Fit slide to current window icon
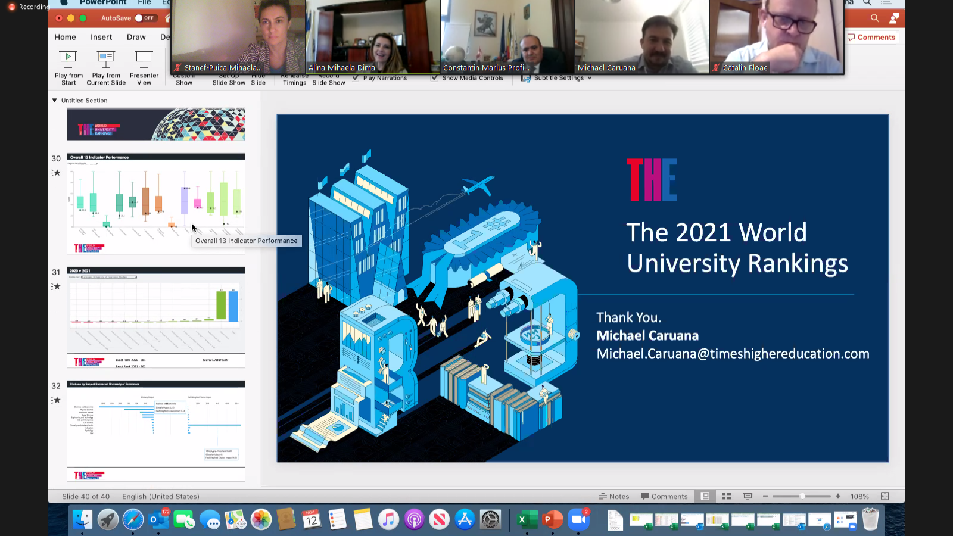This screenshot has width=953, height=536. click(885, 496)
